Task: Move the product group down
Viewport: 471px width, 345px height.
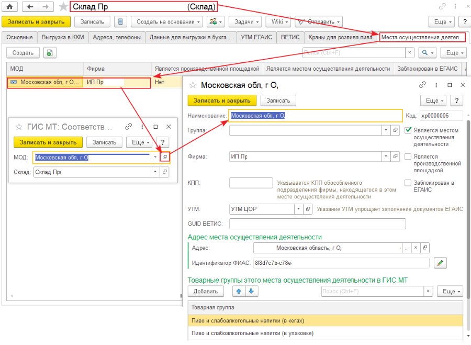Action: click(x=252, y=291)
